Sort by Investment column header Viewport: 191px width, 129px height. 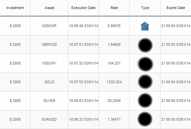15,8
